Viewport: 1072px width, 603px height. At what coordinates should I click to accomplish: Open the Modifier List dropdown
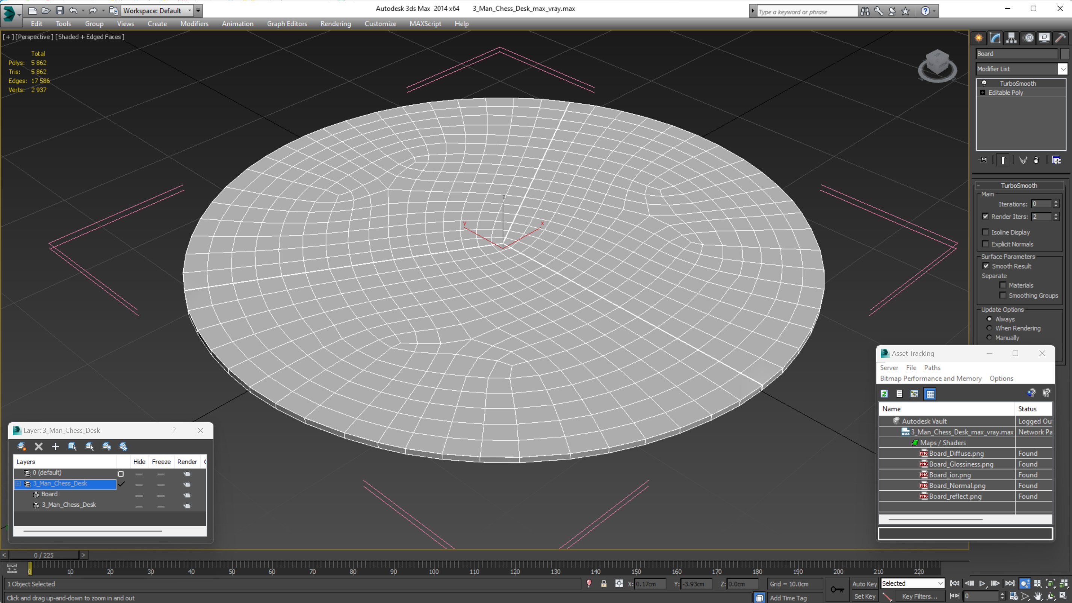point(1063,69)
